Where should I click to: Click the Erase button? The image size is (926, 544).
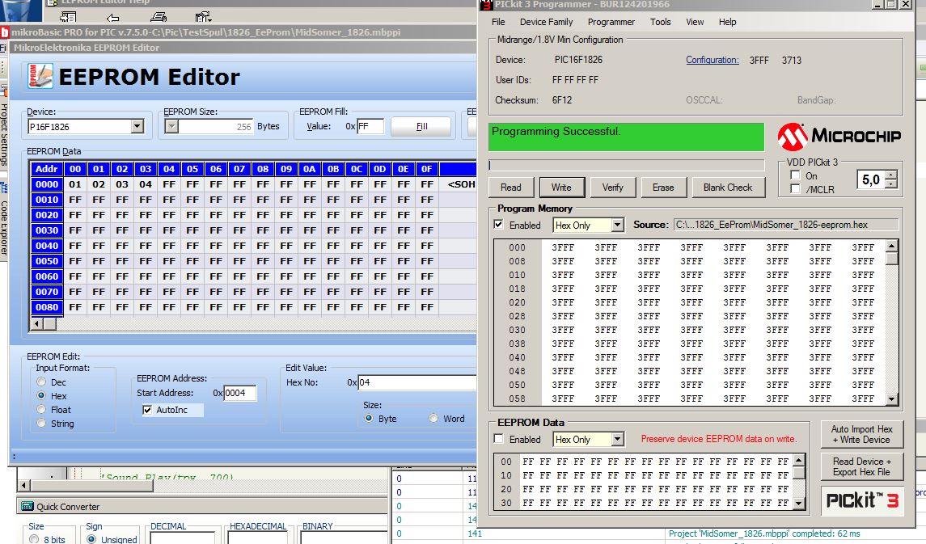[663, 187]
